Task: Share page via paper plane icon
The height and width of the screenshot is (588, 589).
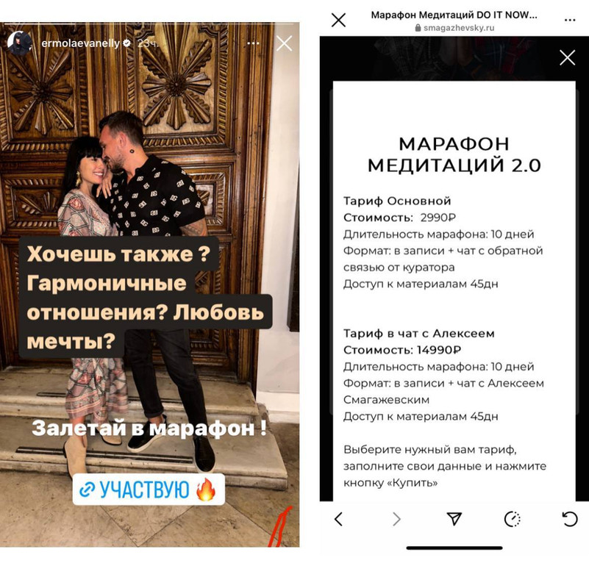Action: (454, 519)
